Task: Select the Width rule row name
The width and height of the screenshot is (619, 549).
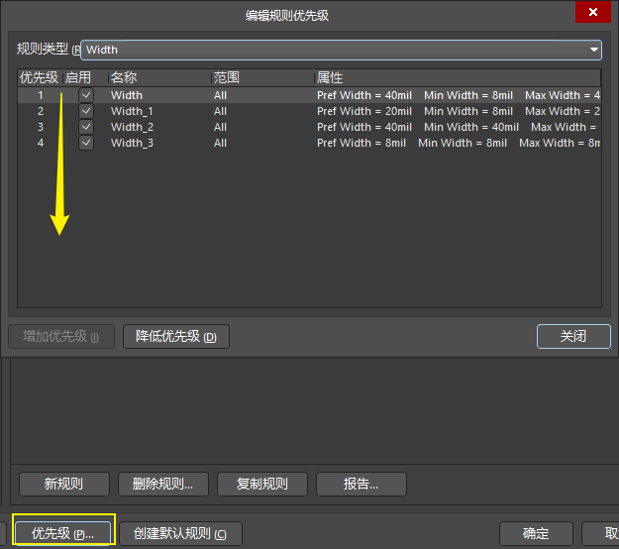Action: (127, 96)
